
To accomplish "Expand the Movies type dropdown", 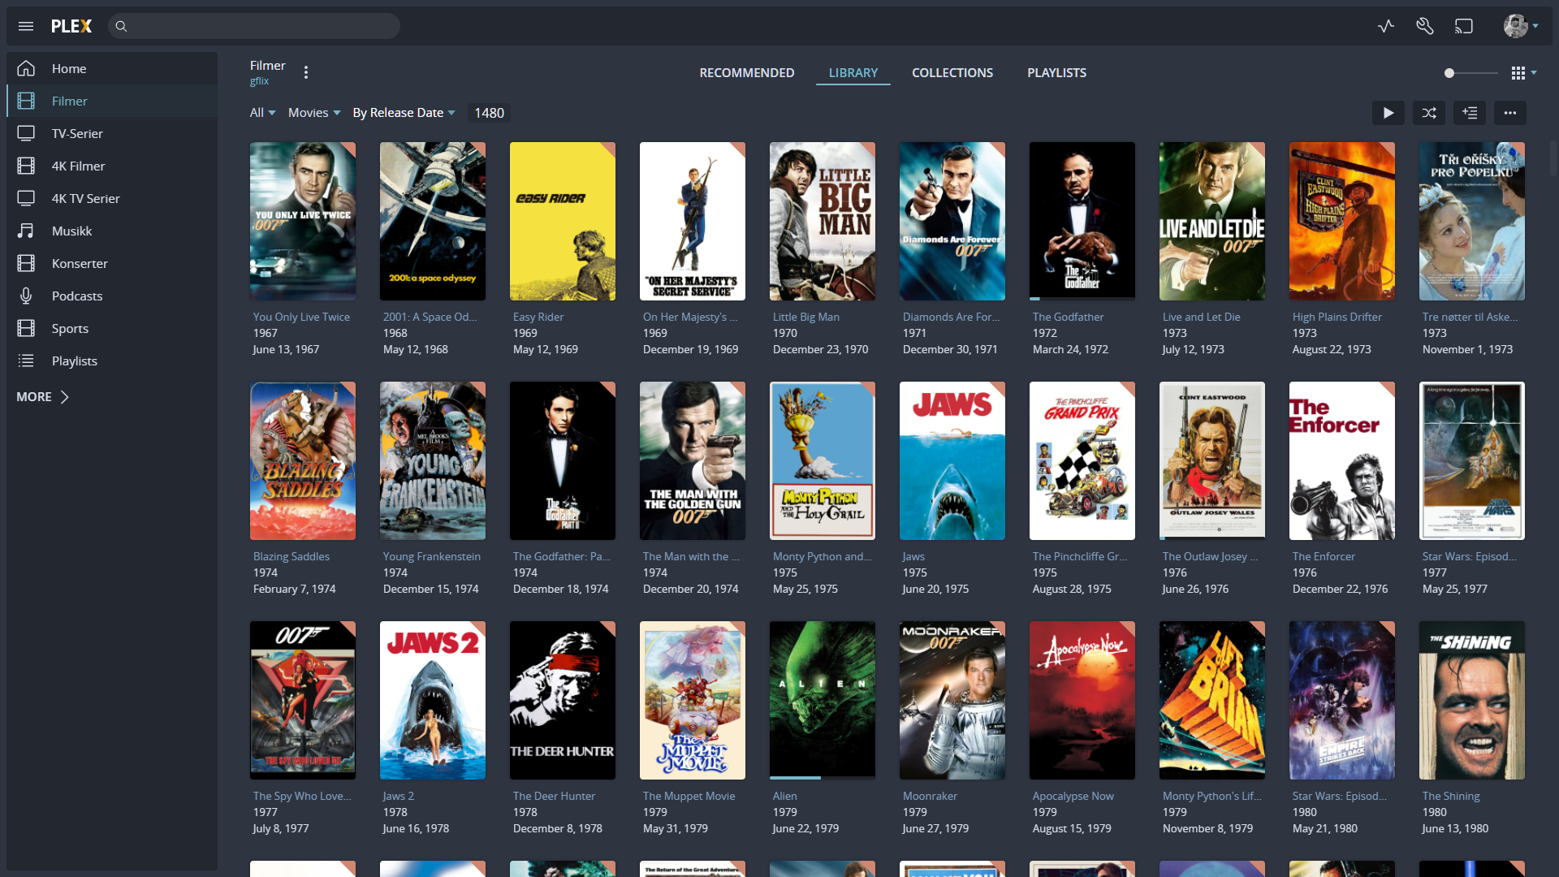I will click(x=313, y=113).
